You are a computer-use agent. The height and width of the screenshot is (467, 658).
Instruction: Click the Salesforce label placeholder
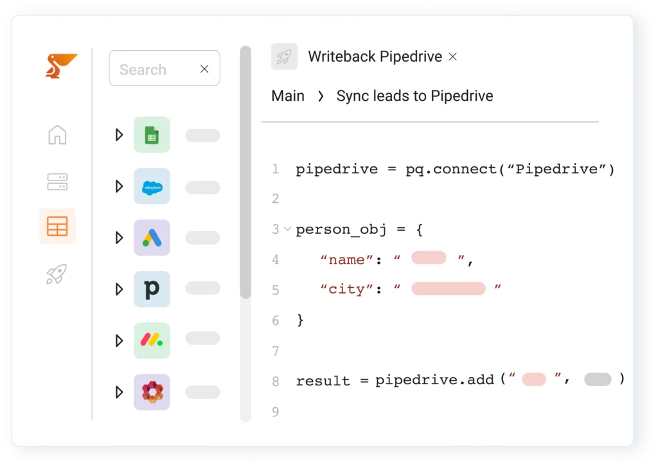(202, 188)
